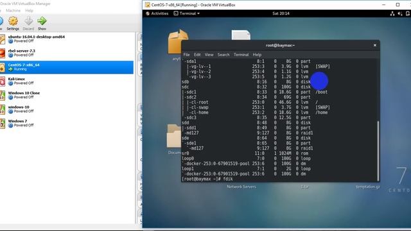The width and height of the screenshot is (411, 231).
Task: Click the Sat 20:14 clock
Action: pos(281,13)
